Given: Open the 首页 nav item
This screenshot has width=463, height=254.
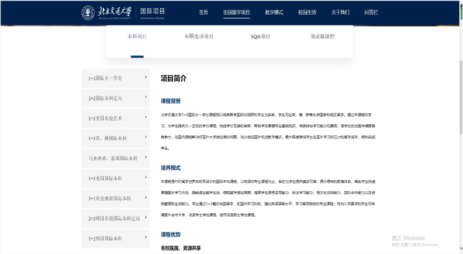Looking at the screenshot, I should (203, 12).
